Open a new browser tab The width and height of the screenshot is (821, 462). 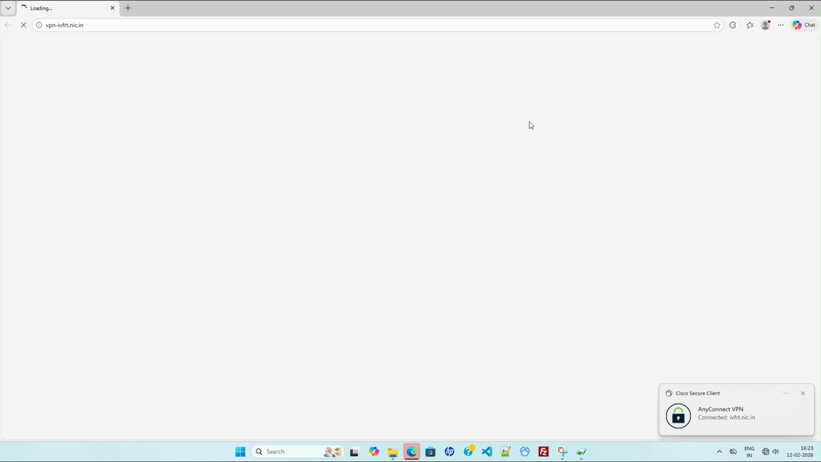point(128,8)
